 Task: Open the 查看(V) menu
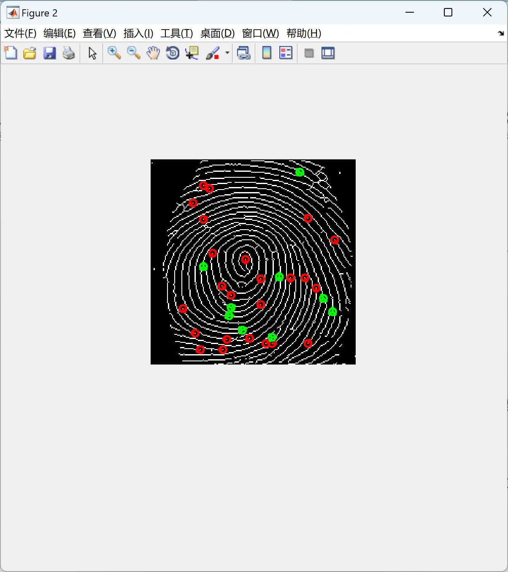(x=100, y=33)
